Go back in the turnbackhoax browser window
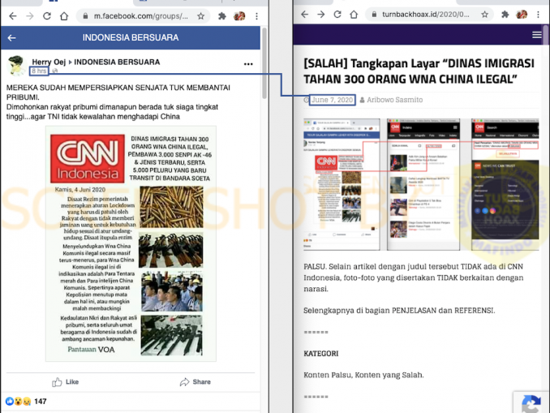This screenshot has width=550, height=413. click(x=304, y=15)
